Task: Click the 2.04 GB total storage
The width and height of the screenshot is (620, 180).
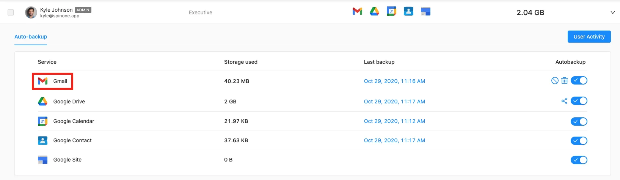Action: 530,12
